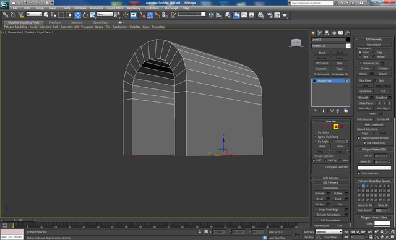Click the Rectangular Selection Region icon
Viewport: 396px width, 240px height.
pos(61,15)
